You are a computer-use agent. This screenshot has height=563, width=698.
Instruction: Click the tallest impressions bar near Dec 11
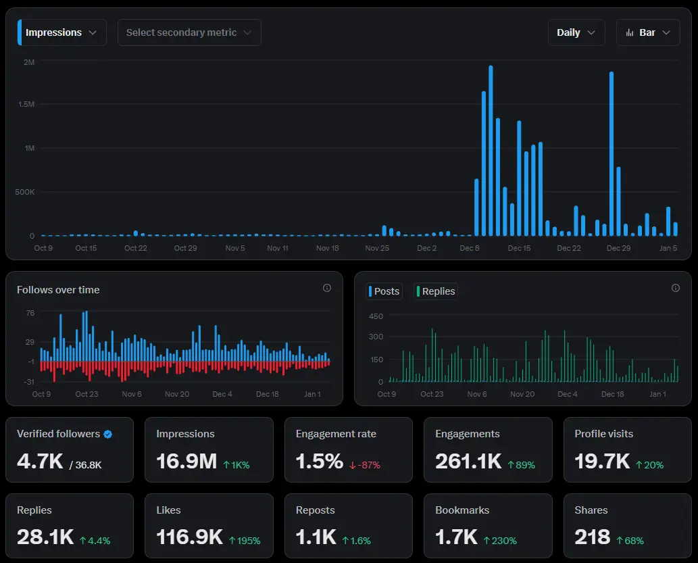point(491,152)
